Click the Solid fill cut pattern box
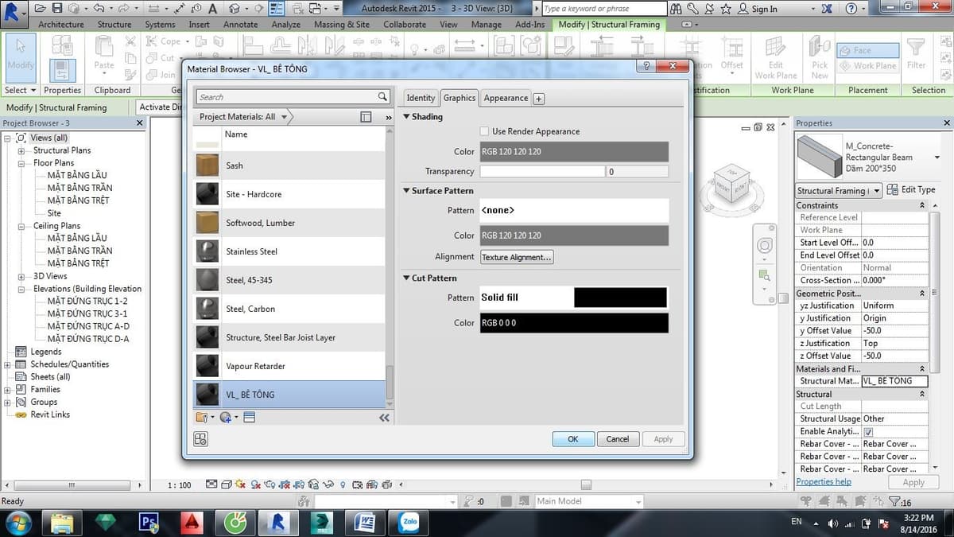 pyautogui.click(x=574, y=298)
